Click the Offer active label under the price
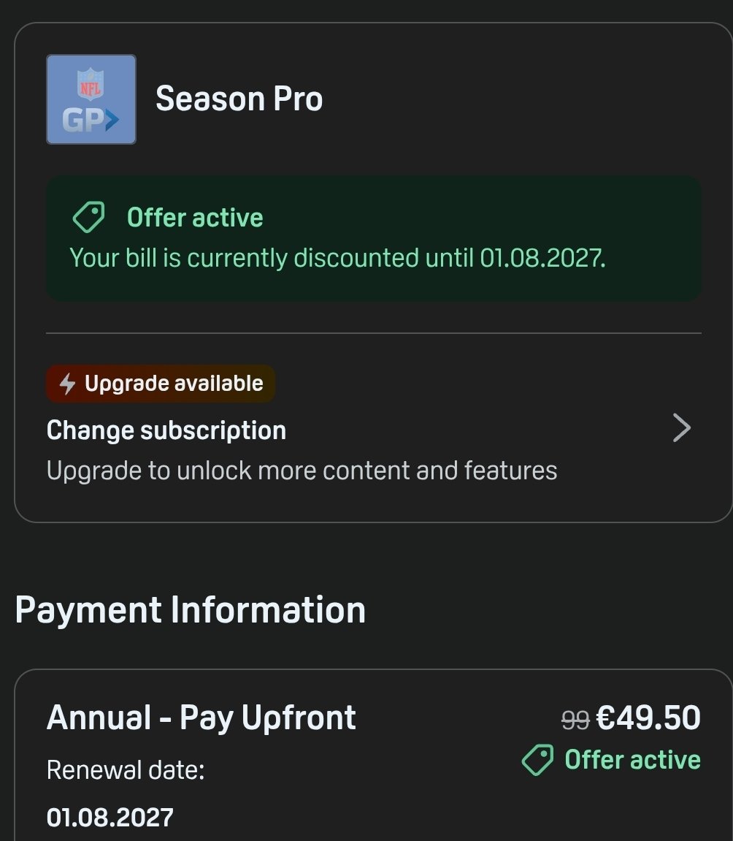The image size is (733, 841). [x=633, y=760]
